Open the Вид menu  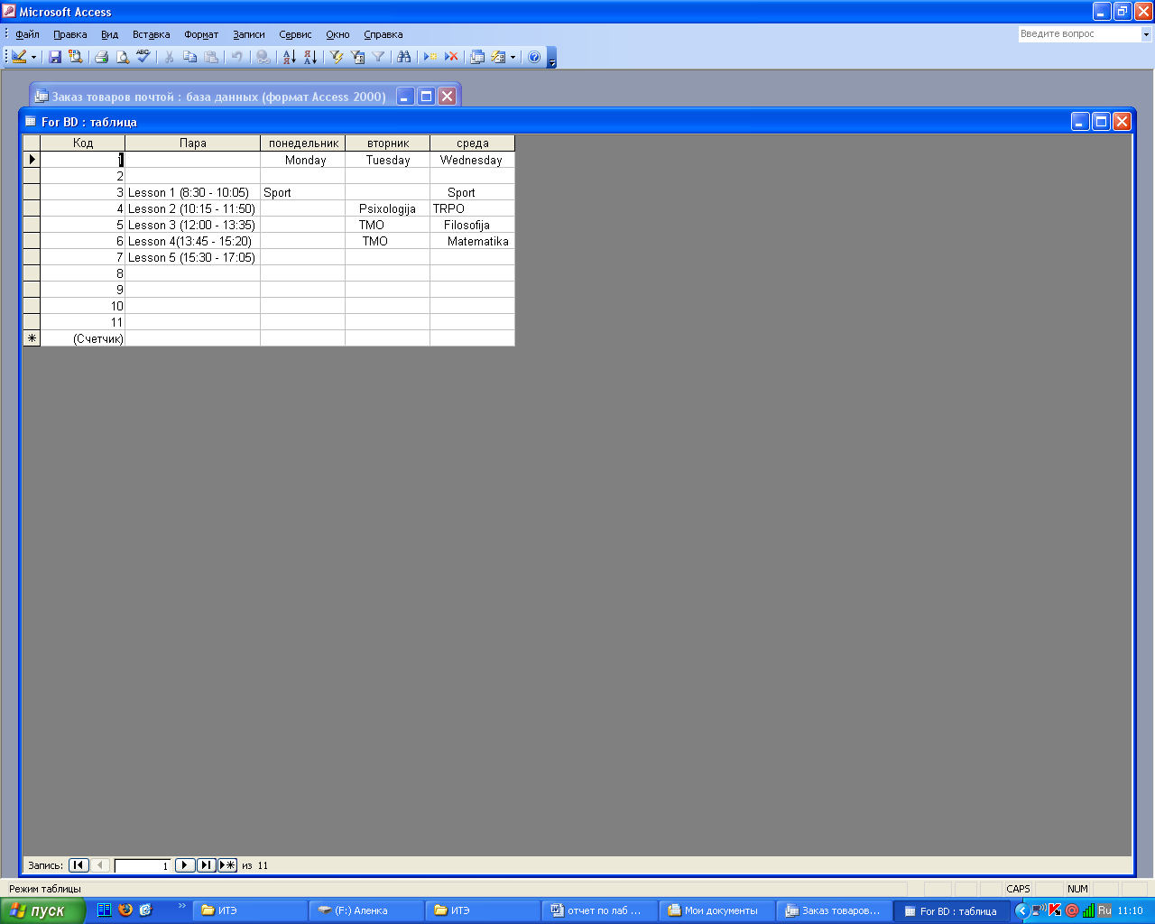pyautogui.click(x=109, y=34)
